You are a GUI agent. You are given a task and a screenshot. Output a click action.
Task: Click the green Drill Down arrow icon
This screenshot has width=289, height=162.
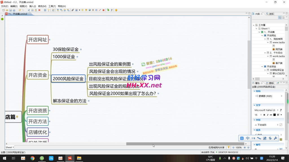click(108, 10)
